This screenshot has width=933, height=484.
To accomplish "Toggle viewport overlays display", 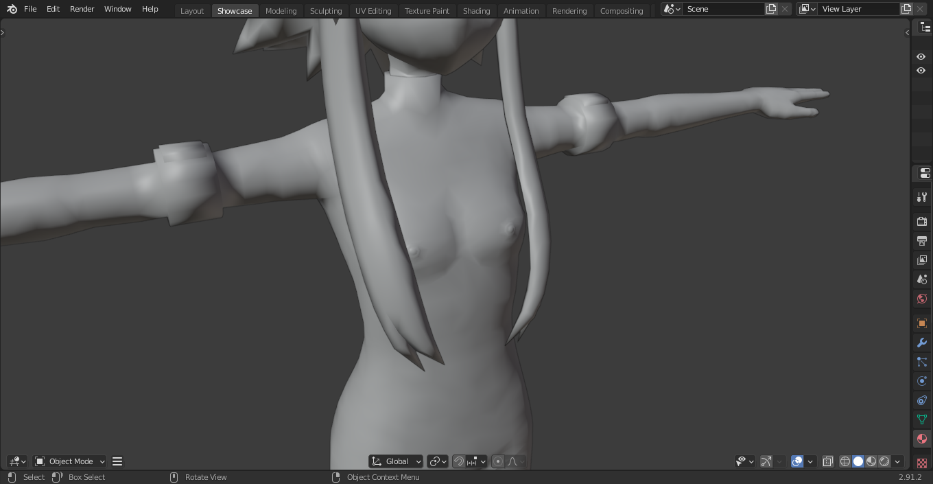I will (796, 461).
